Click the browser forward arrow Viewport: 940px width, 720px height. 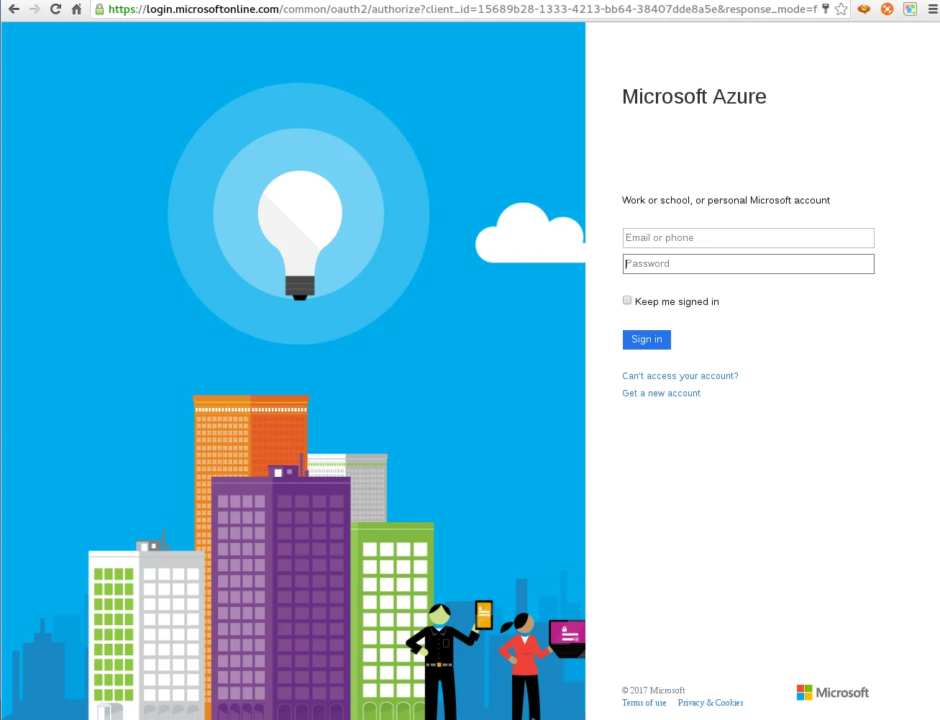coord(35,9)
